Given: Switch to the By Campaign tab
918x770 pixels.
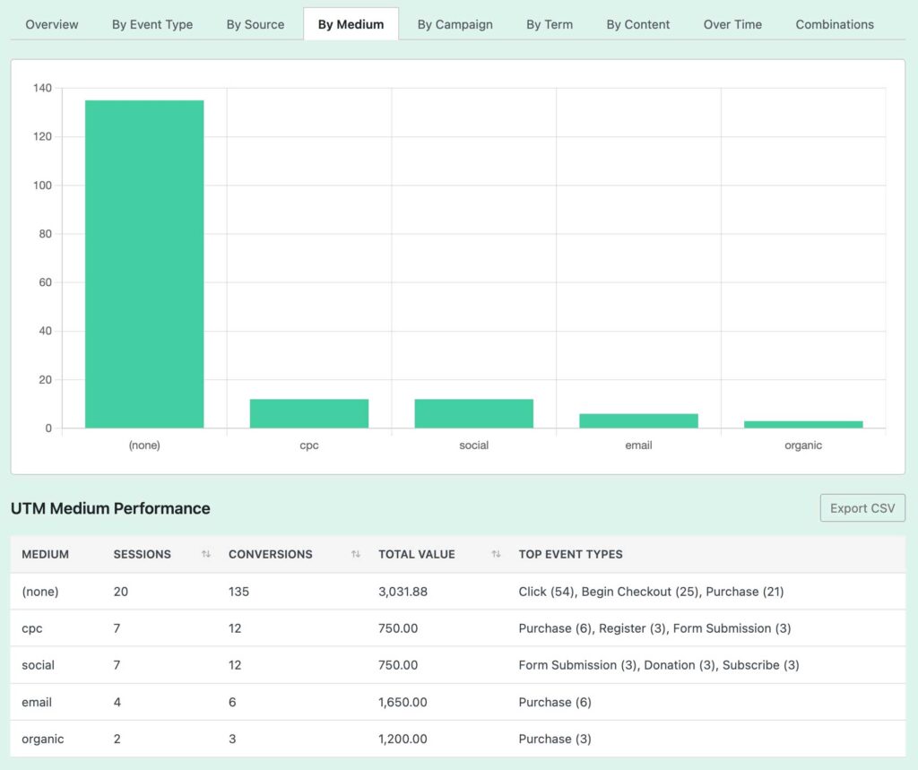Looking at the screenshot, I should point(455,24).
